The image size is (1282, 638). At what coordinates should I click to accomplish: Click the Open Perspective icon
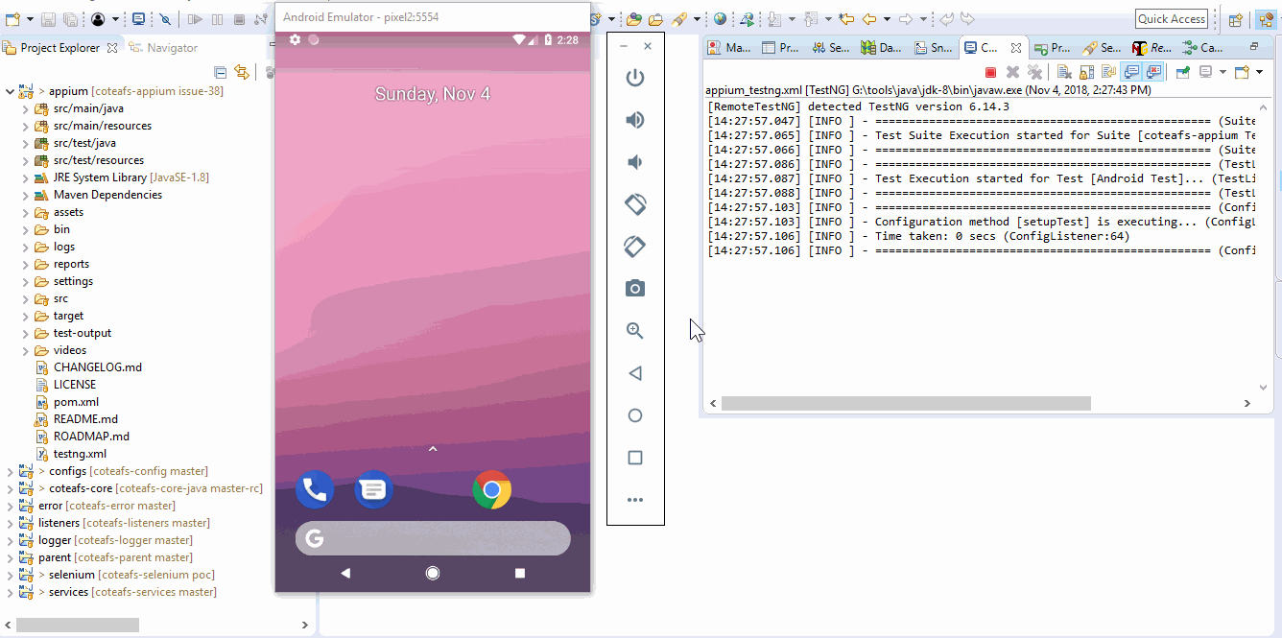(x=1236, y=19)
